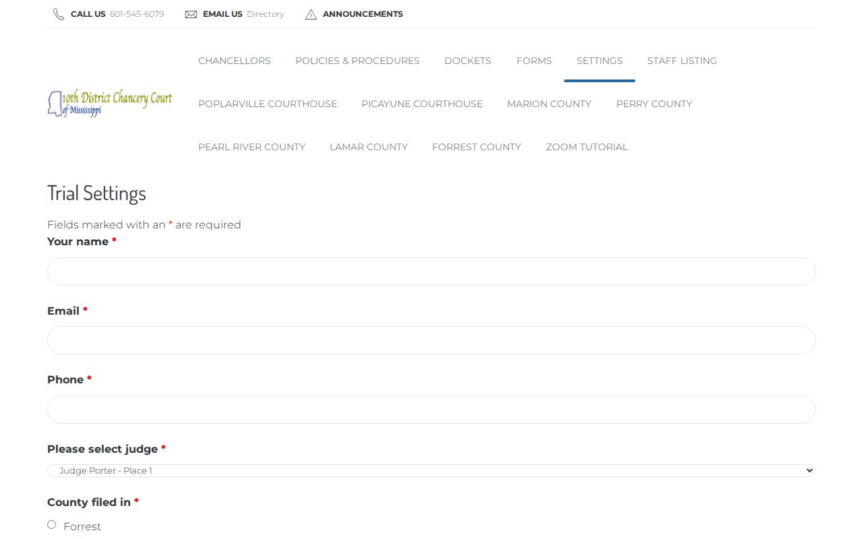Open the Please select judge dropdown
This screenshot has height=539, width=863.
click(x=431, y=470)
